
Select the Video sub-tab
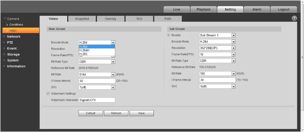click(x=53, y=19)
